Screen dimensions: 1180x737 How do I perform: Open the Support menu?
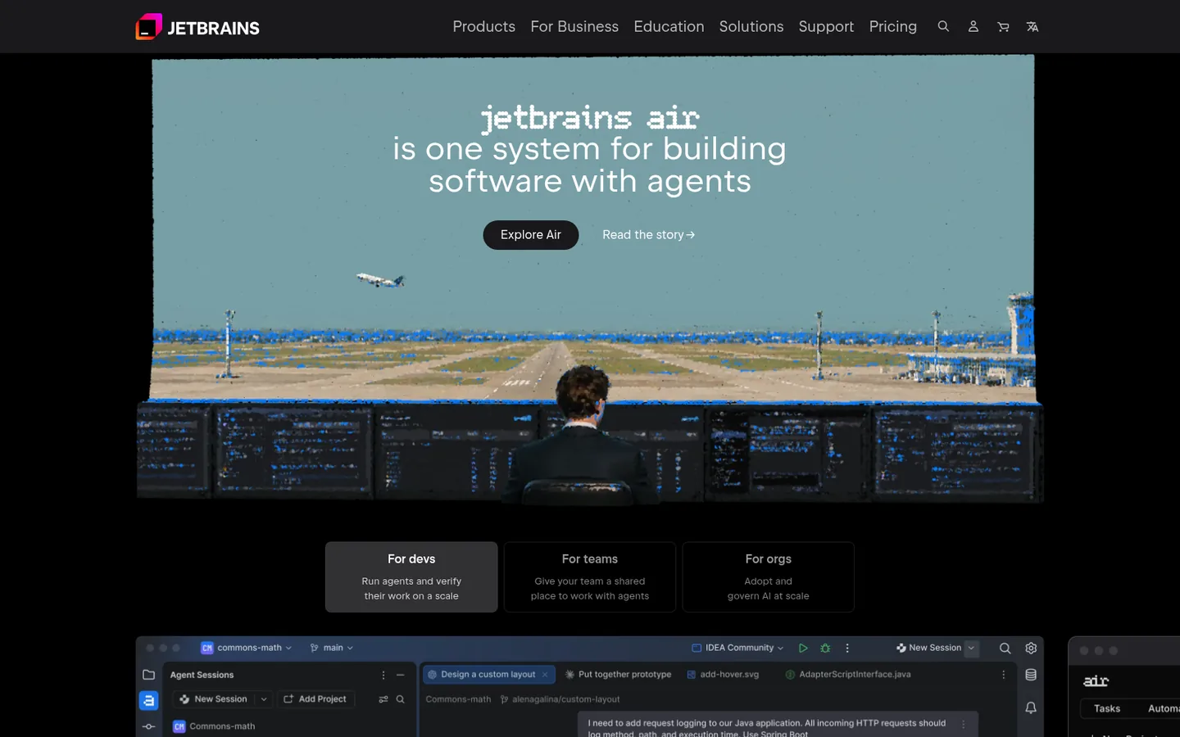pyautogui.click(x=826, y=26)
